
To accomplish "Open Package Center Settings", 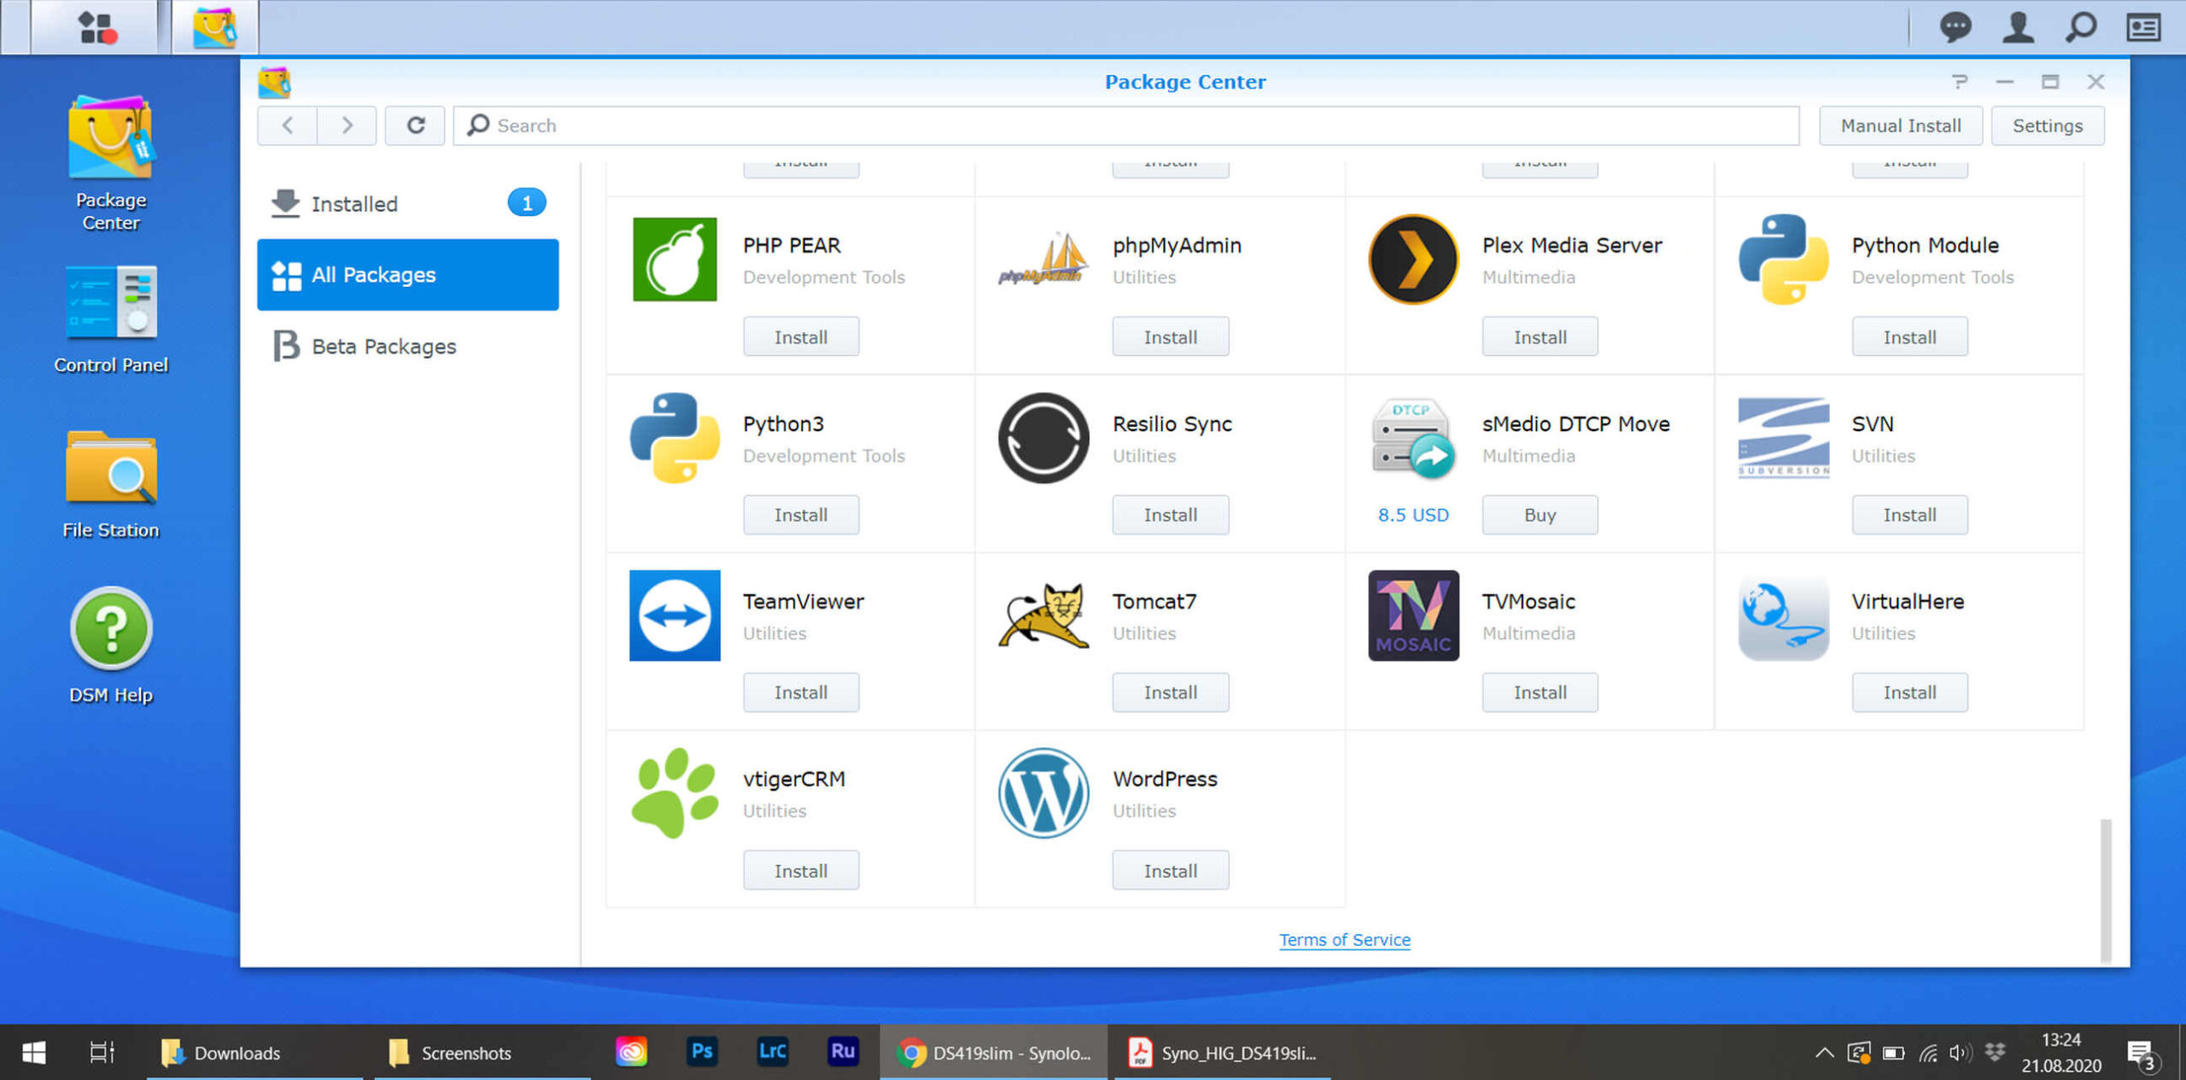I will [x=2048, y=126].
